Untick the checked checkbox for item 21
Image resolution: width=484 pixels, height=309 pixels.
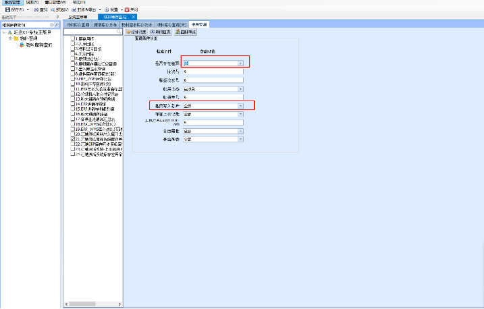[73, 139]
